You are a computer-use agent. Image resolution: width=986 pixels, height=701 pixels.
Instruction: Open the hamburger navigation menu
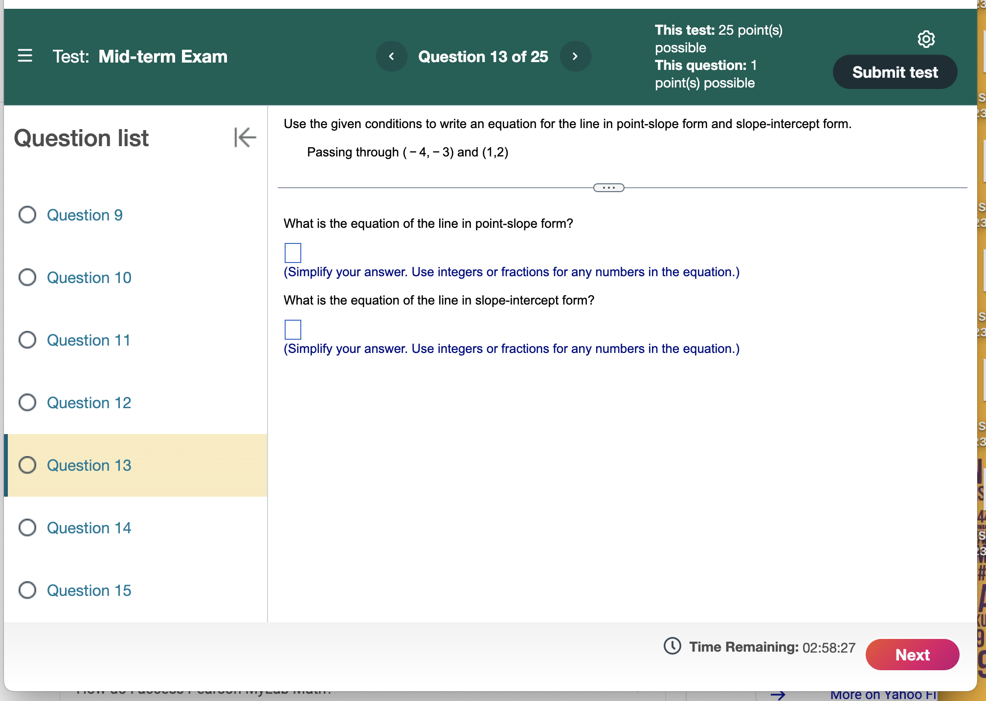coord(25,56)
